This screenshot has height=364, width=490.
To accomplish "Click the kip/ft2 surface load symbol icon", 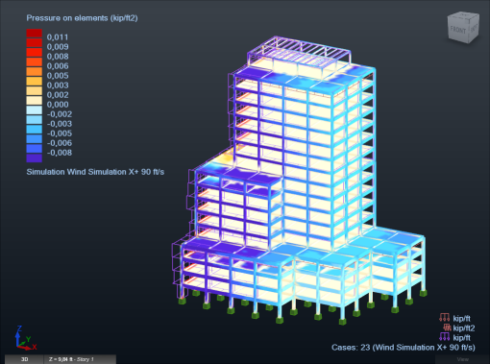I will coord(447,328).
